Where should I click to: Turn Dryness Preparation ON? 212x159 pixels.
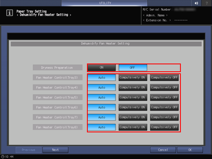(x=102, y=68)
